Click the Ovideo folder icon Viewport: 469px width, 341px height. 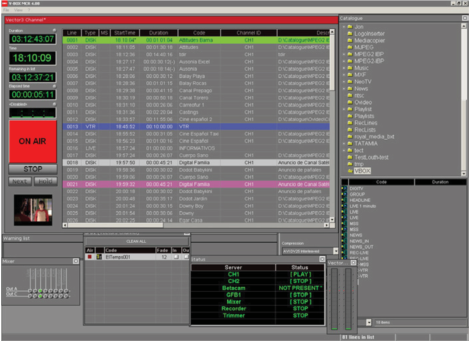[349, 102]
